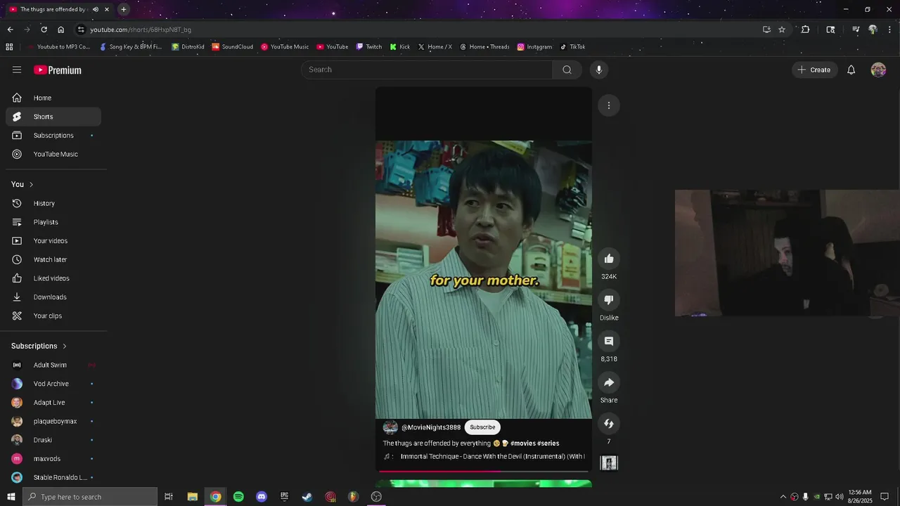
Task: Open comments showing 8,318
Action: point(609,342)
